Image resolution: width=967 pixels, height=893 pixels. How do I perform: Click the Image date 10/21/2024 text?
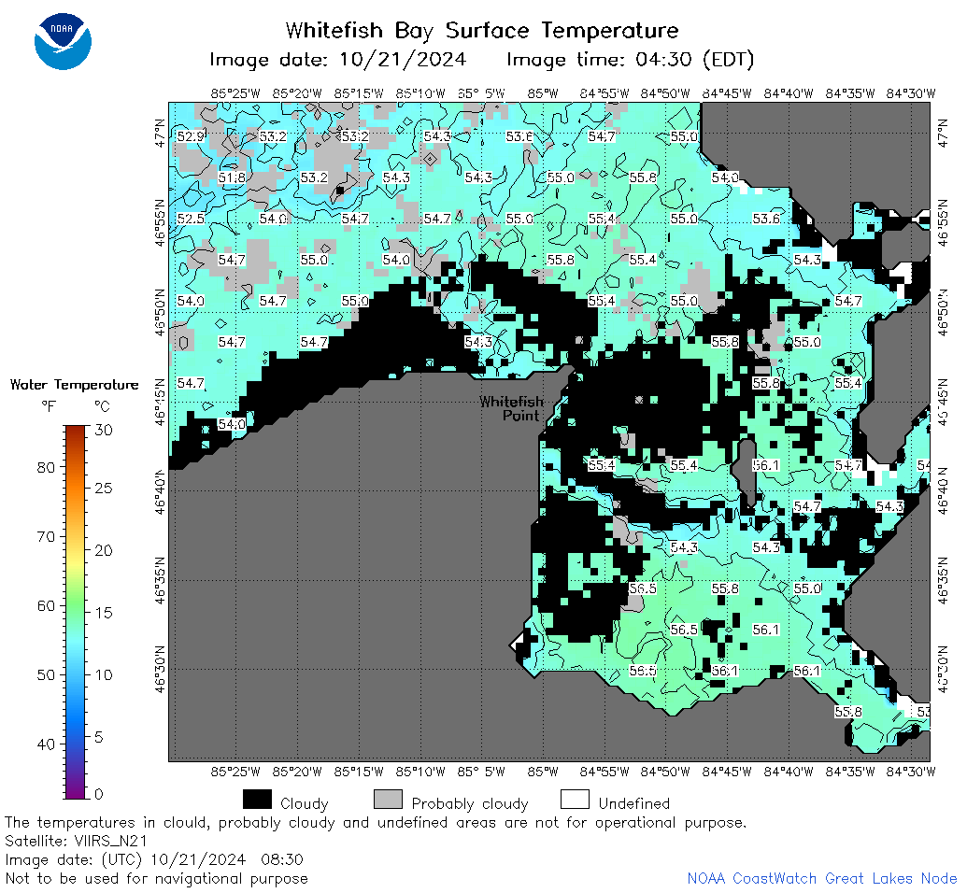coord(338,60)
